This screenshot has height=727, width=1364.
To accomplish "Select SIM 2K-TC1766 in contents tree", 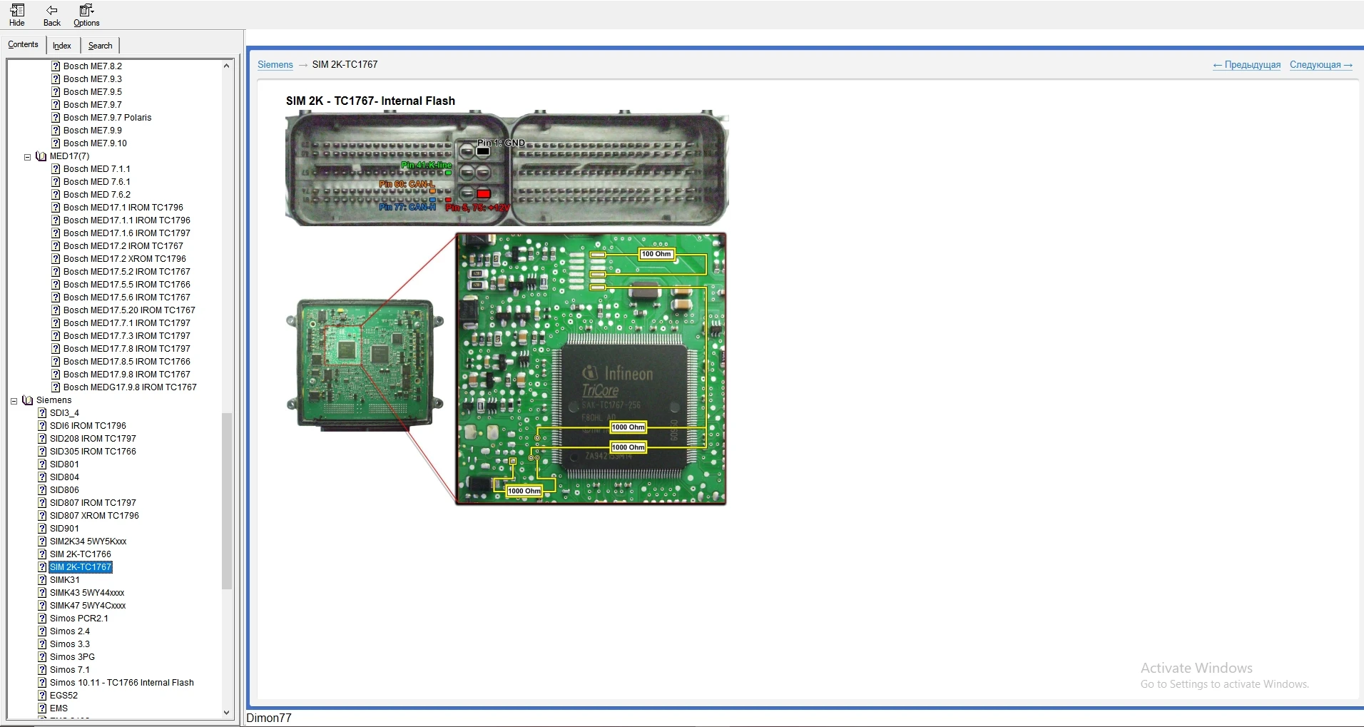I will (81, 554).
